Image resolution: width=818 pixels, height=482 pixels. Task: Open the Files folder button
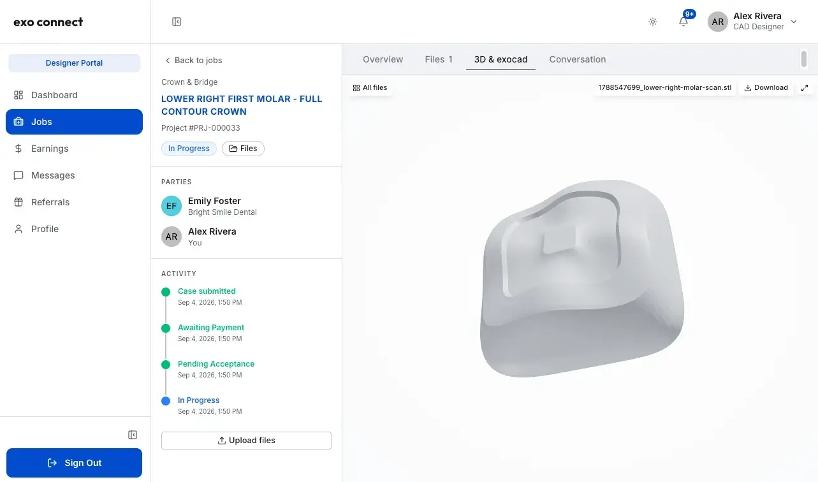tap(243, 149)
